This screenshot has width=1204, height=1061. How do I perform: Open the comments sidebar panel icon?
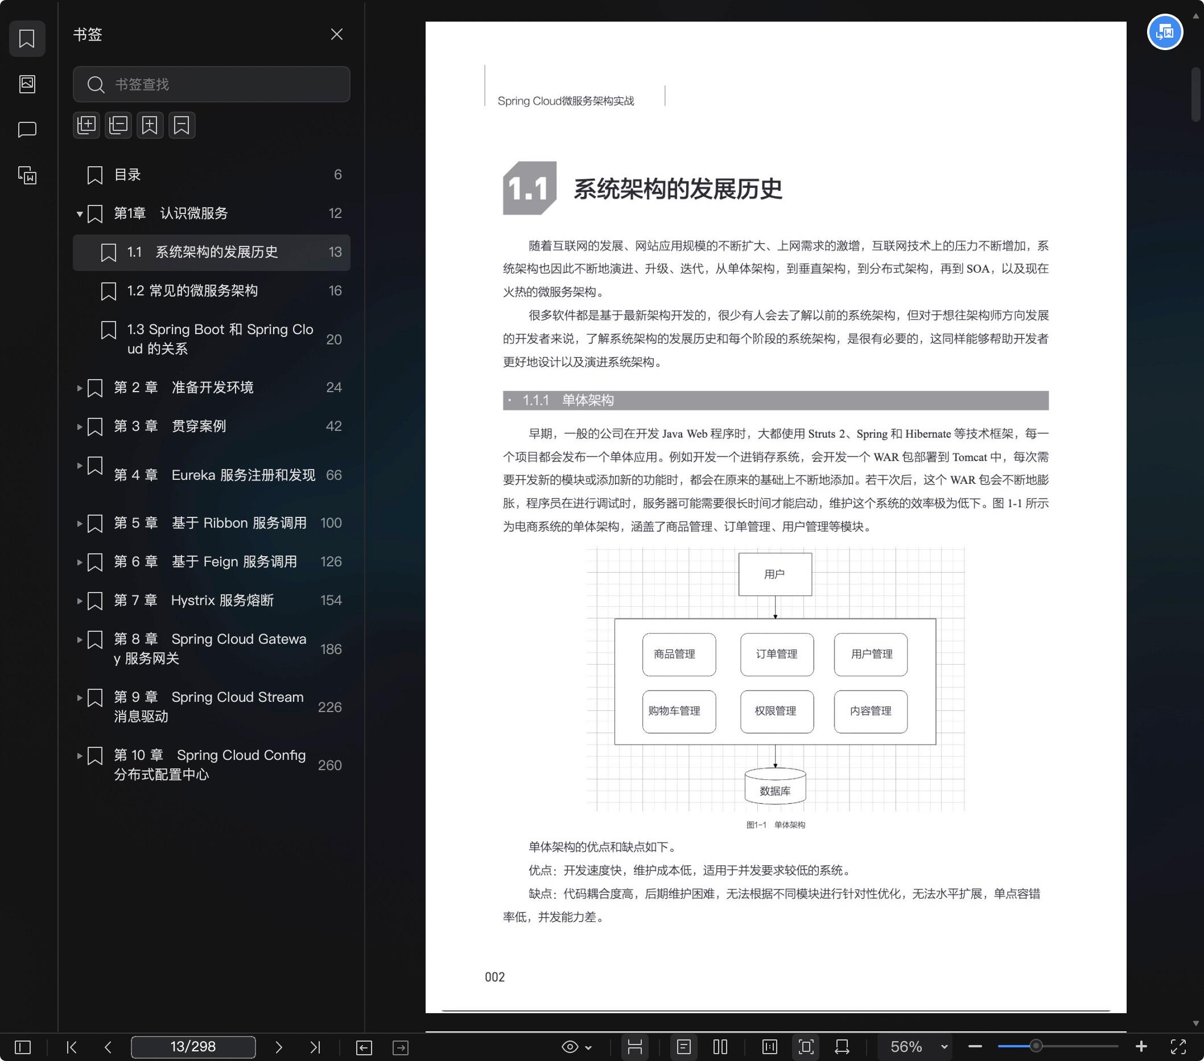pos(27,129)
